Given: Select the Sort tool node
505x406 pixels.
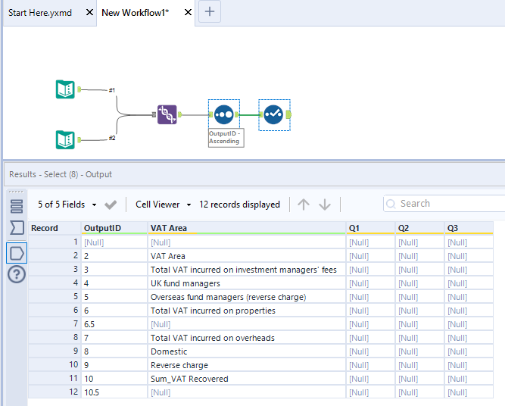Looking at the screenshot, I should pyautogui.click(x=223, y=114).
